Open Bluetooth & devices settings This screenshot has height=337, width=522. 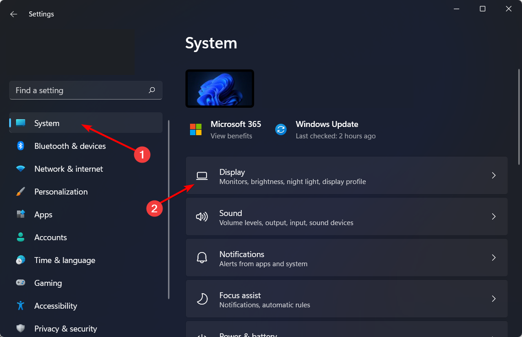pos(86,146)
